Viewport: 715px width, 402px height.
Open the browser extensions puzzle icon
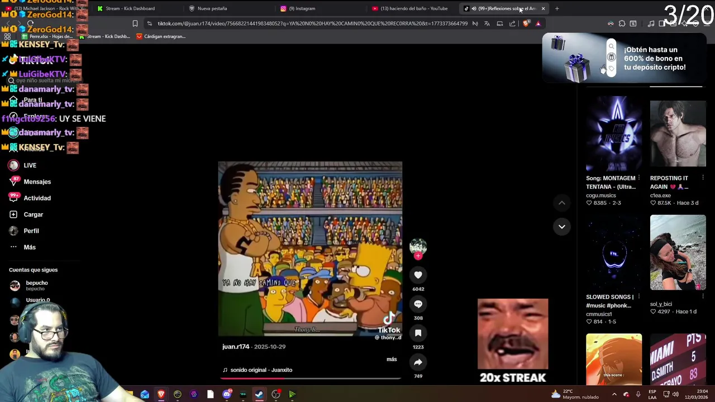tap(622, 23)
